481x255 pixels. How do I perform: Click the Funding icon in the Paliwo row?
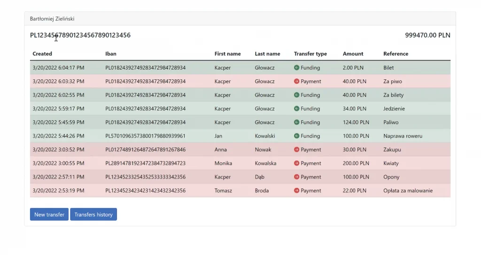(x=296, y=122)
